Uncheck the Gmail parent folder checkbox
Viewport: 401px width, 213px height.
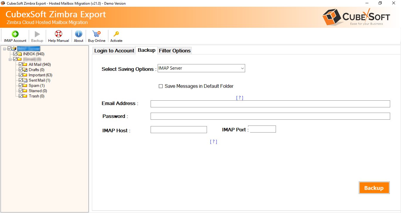[x=15, y=59]
